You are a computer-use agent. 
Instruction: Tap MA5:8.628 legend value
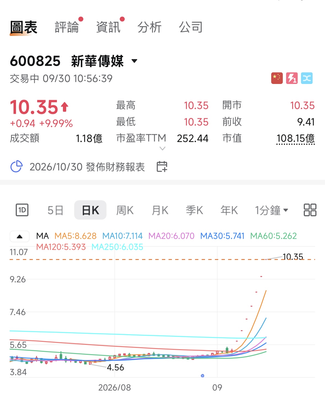tap(76, 236)
